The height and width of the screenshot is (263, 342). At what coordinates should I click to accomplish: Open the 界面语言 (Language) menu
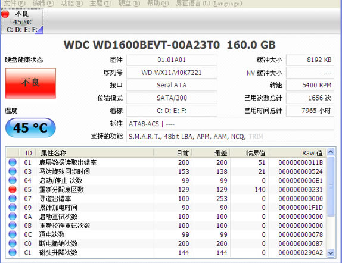coord(209,3)
